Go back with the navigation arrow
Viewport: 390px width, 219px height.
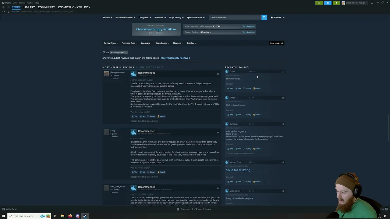click(3, 7)
